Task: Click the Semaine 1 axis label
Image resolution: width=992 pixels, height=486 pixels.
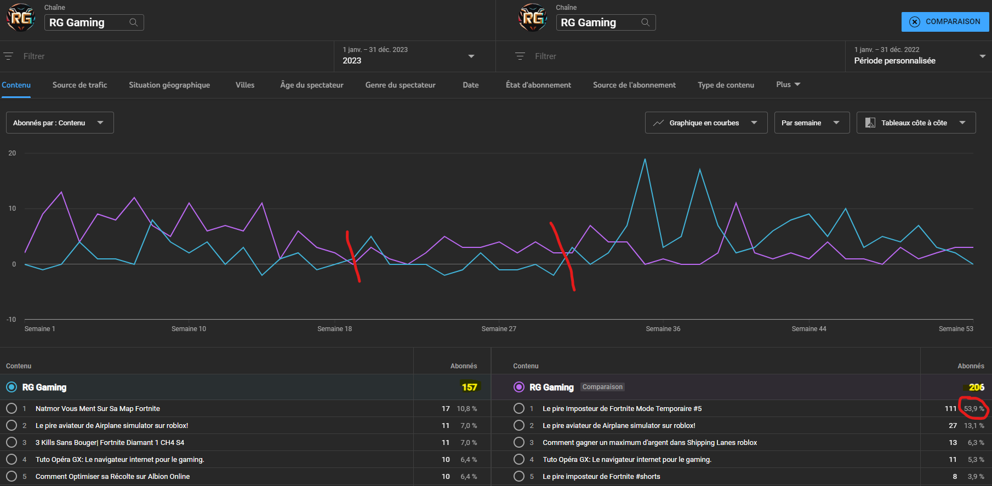Action: coord(40,329)
